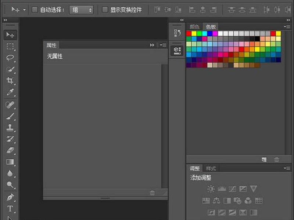Add Invert adjustment
Image resolution: width=294 pixels, height=220 pixels.
click(x=211, y=212)
